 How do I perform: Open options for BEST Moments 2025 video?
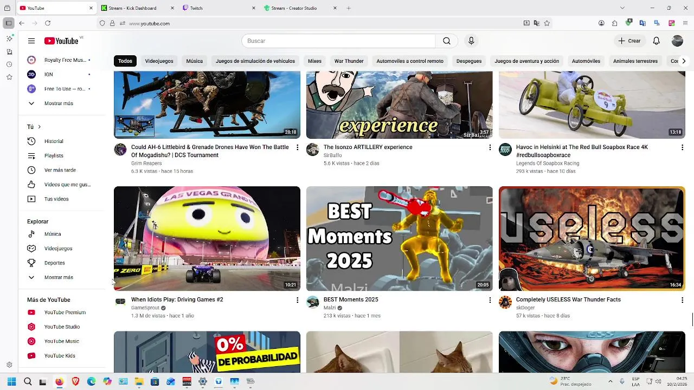(490, 300)
